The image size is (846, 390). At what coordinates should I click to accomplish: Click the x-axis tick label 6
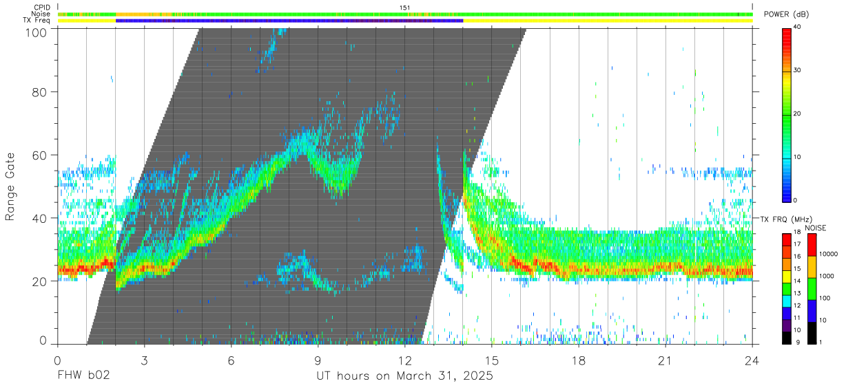click(231, 360)
